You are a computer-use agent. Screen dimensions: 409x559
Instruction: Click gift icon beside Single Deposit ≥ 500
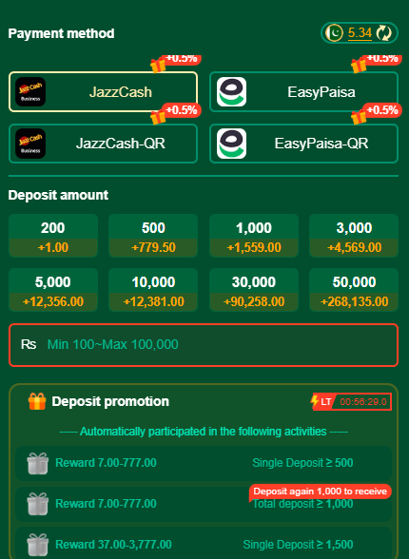(38, 463)
